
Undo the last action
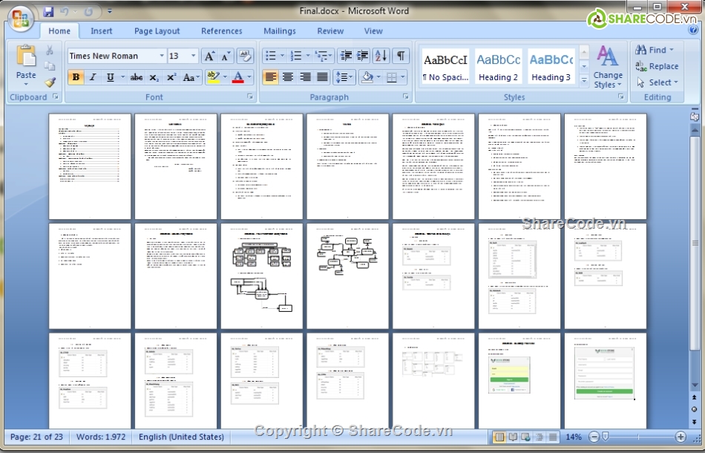pyautogui.click(x=65, y=12)
